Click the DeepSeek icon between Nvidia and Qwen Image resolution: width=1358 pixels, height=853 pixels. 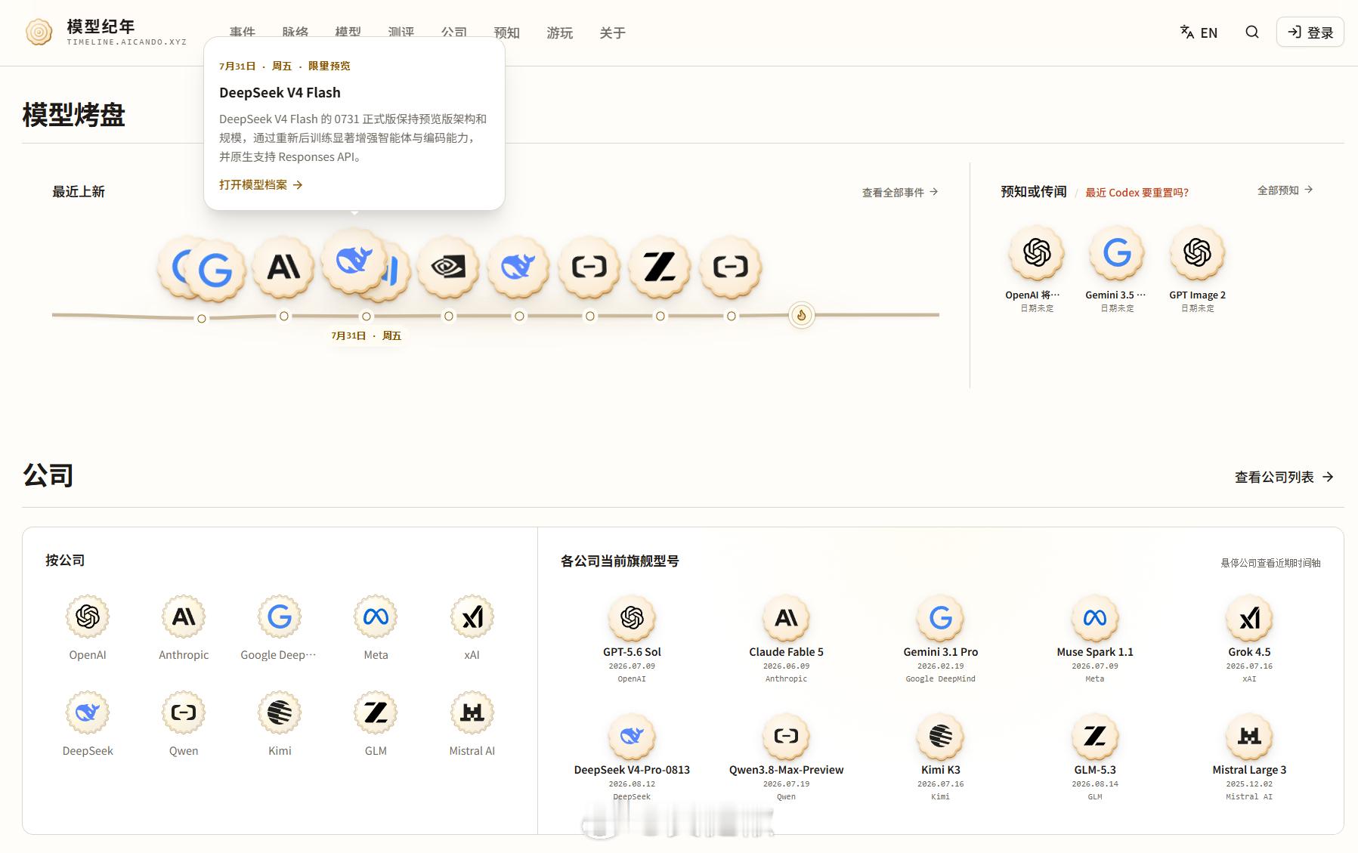tap(518, 267)
